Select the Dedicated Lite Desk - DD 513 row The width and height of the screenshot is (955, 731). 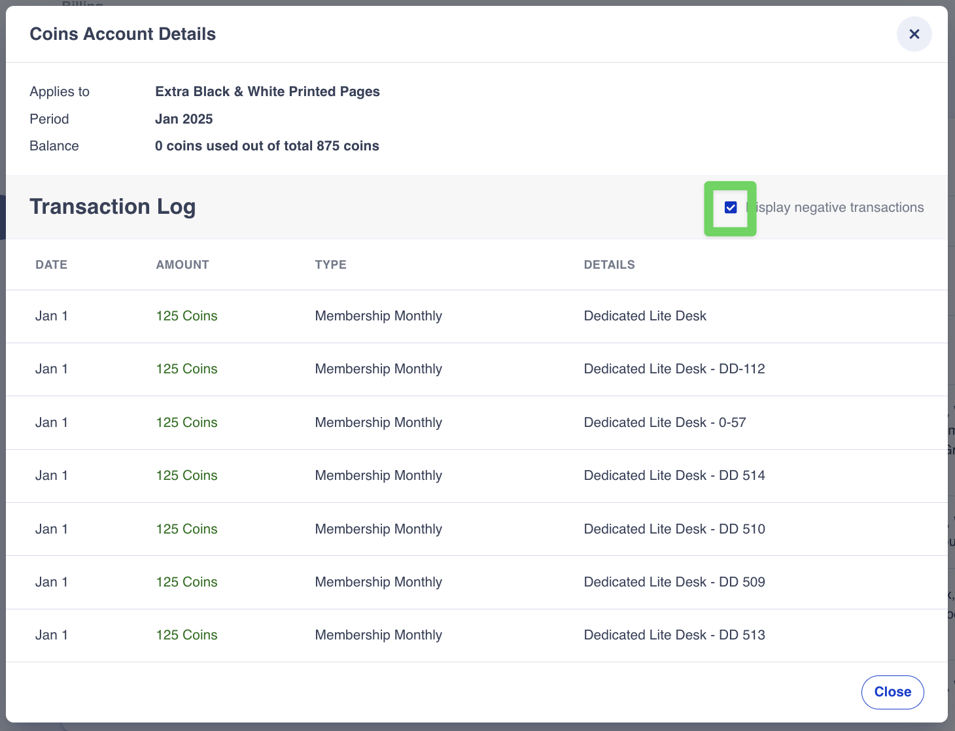pos(674,635)
